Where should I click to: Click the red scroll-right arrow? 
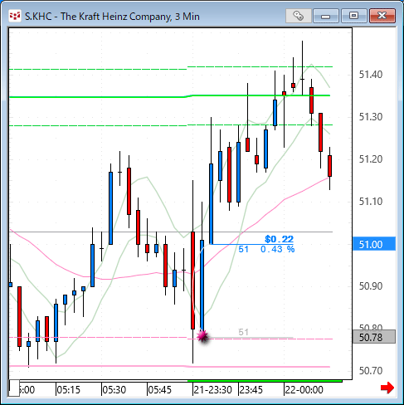(x=387, y=388)
